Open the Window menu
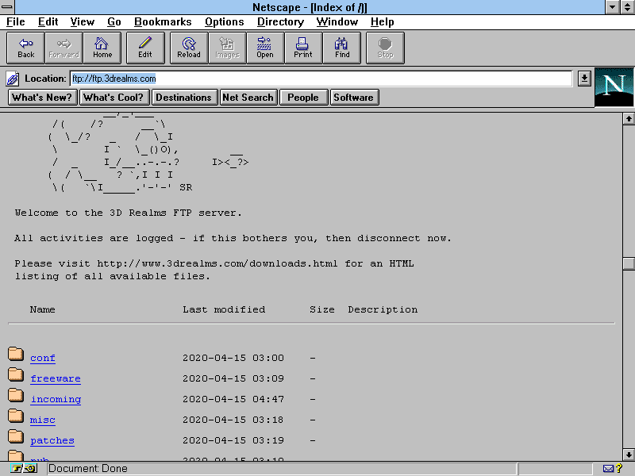Viewport: 635px width, 476px height. 337,22
